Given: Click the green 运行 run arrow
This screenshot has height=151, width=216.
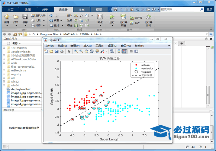Looking at the screenshot, I should tap(112, 17).
